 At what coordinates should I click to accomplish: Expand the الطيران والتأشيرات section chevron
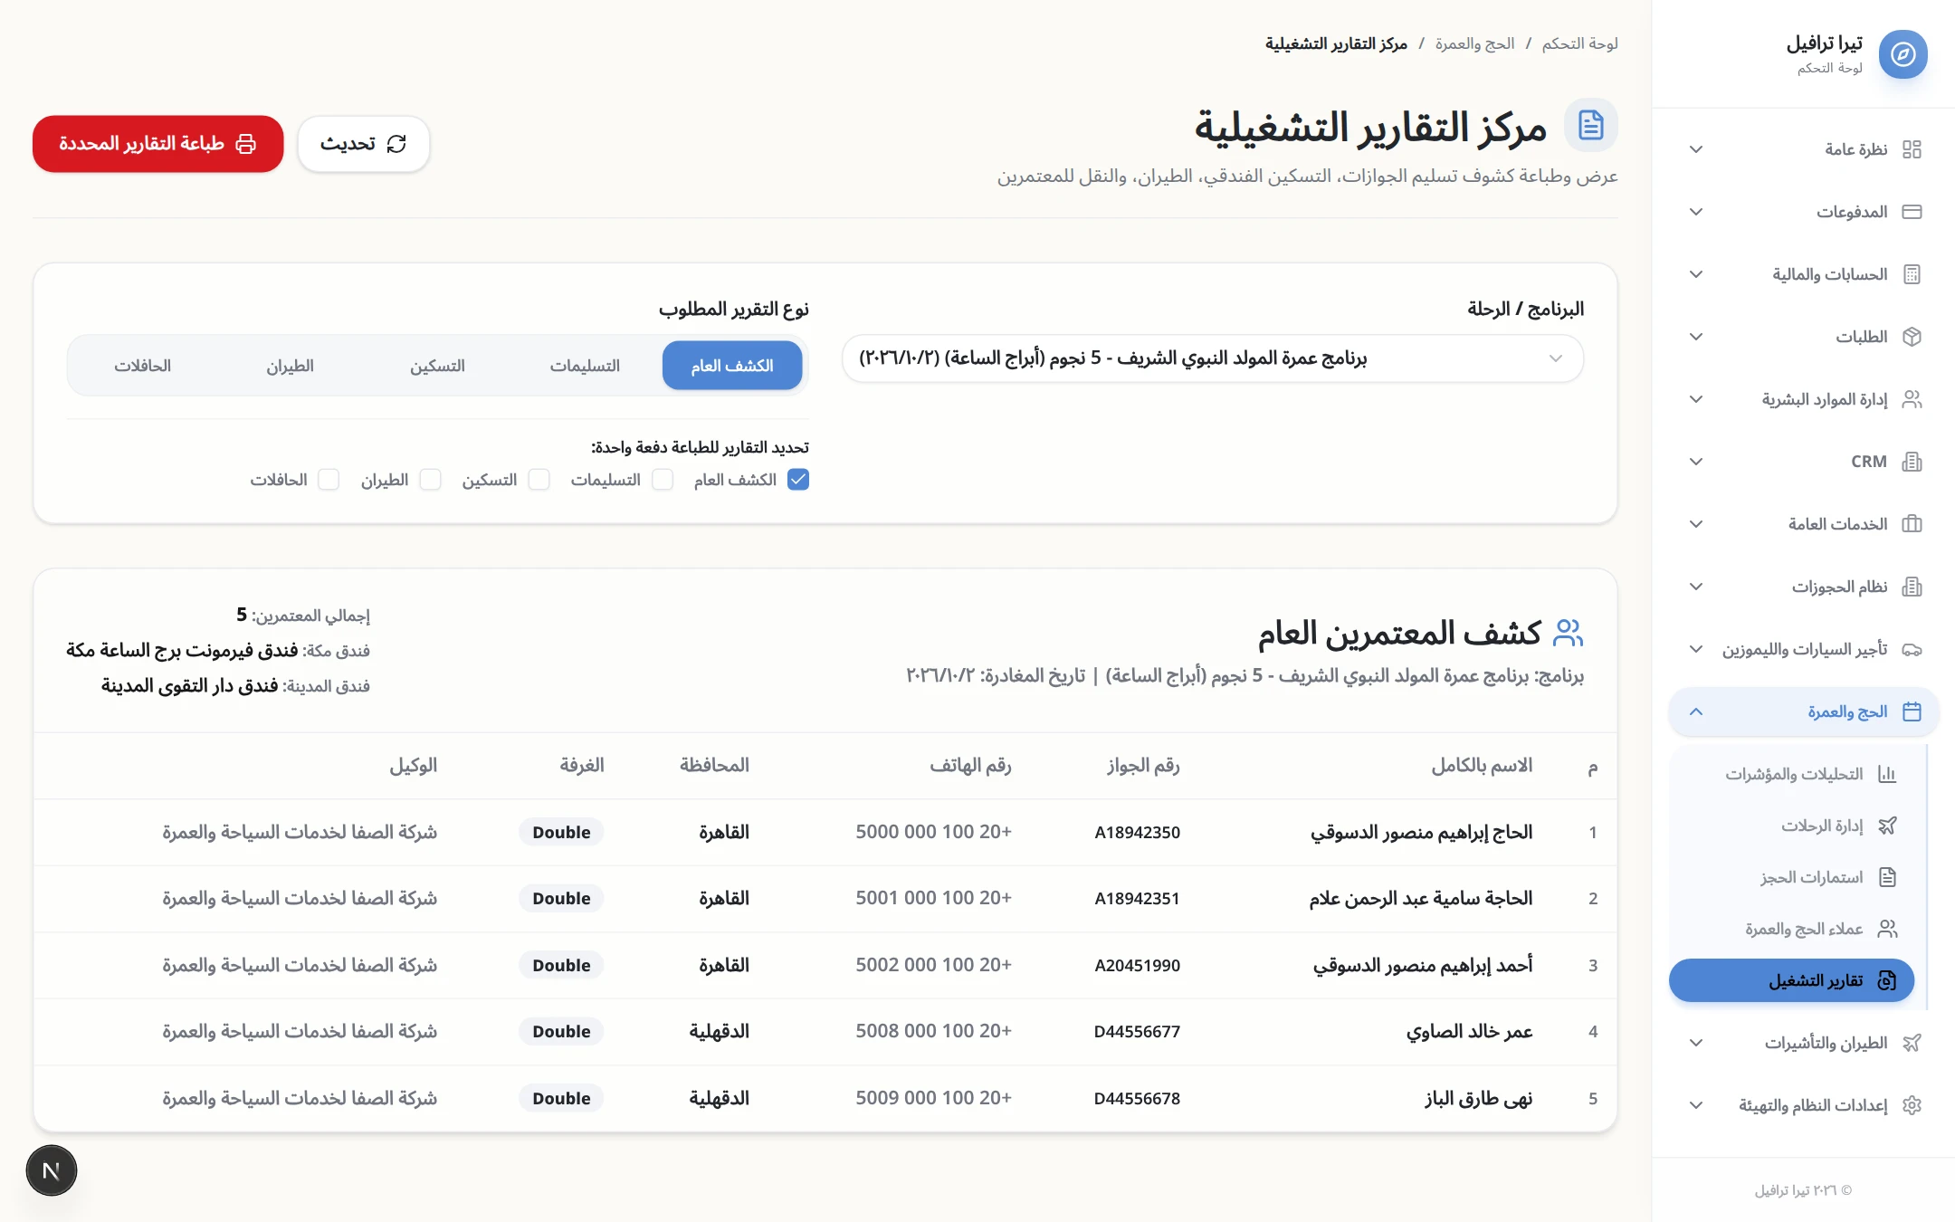pos(1696,1043)
